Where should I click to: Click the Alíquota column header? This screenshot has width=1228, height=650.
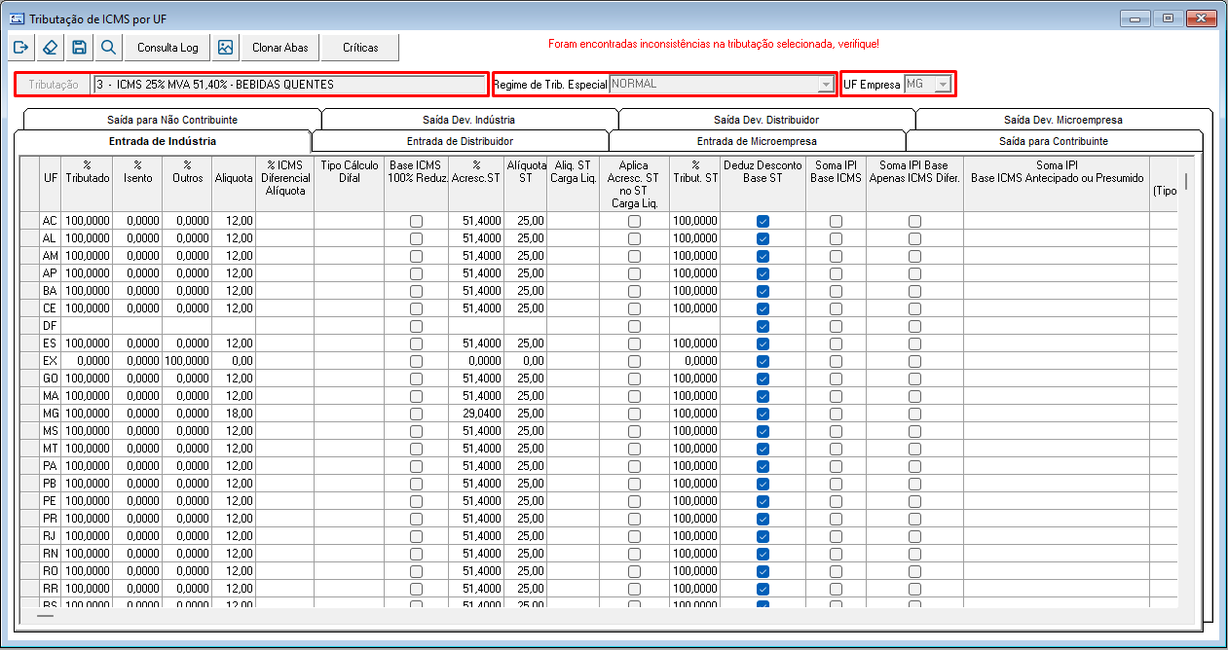(234, 184)
